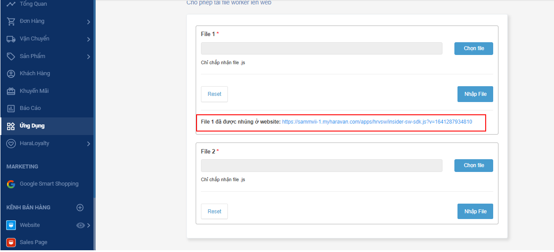Click the Báo Cáo chart icon
The height and width of the screenshot is (252, 554).
point(11,108)
